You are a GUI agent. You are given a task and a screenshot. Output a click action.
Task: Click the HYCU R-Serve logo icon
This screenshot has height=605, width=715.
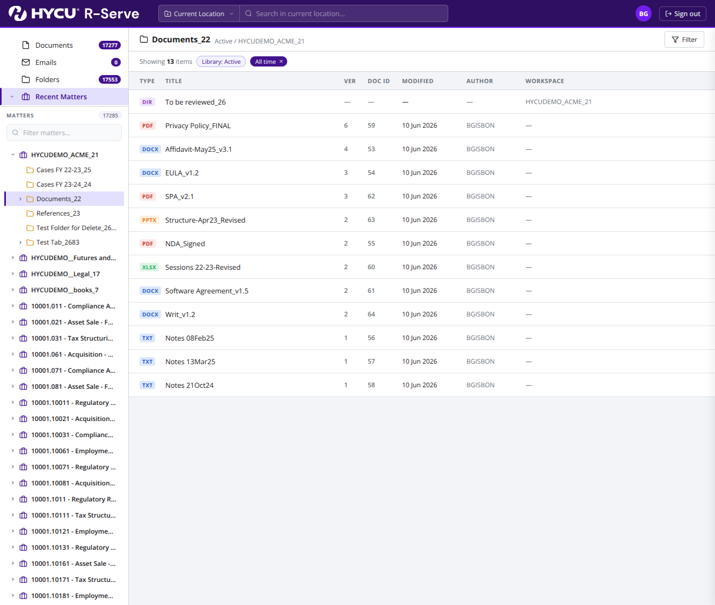coord(18,13)
